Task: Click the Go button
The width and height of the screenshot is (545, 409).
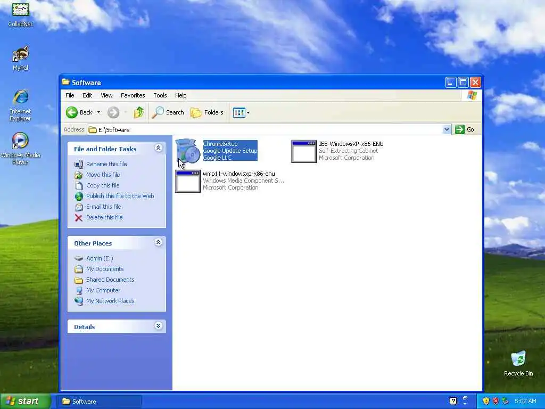Action: pos(465,129)
